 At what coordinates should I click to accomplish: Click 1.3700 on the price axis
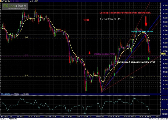pos(165,18)
